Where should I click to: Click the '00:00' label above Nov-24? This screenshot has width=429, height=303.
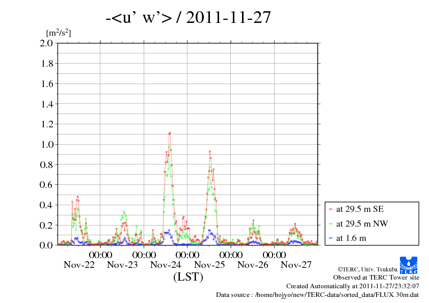(144, 255)
